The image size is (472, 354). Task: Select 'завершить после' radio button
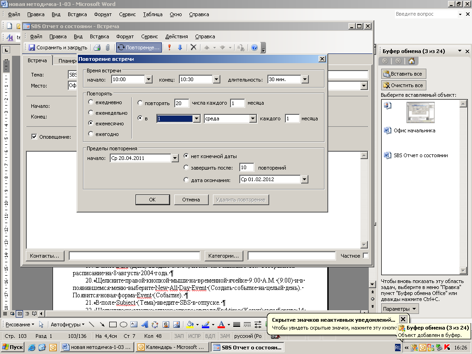click(186, 167)
